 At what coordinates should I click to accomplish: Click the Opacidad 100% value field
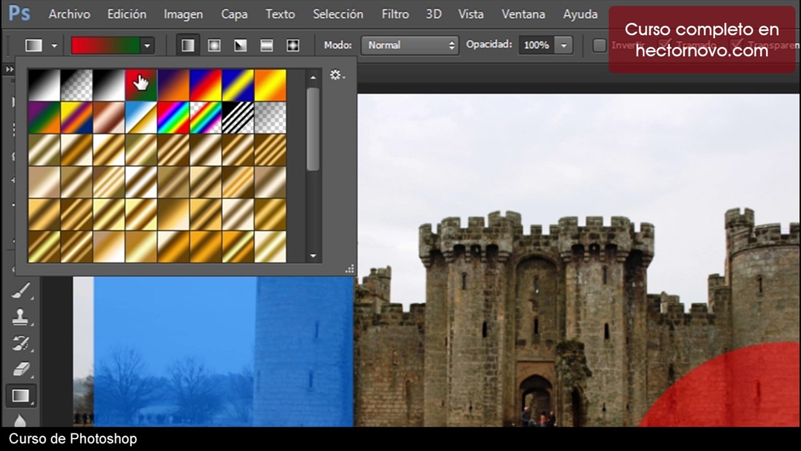pyautogui.click(x=536, y=45)
